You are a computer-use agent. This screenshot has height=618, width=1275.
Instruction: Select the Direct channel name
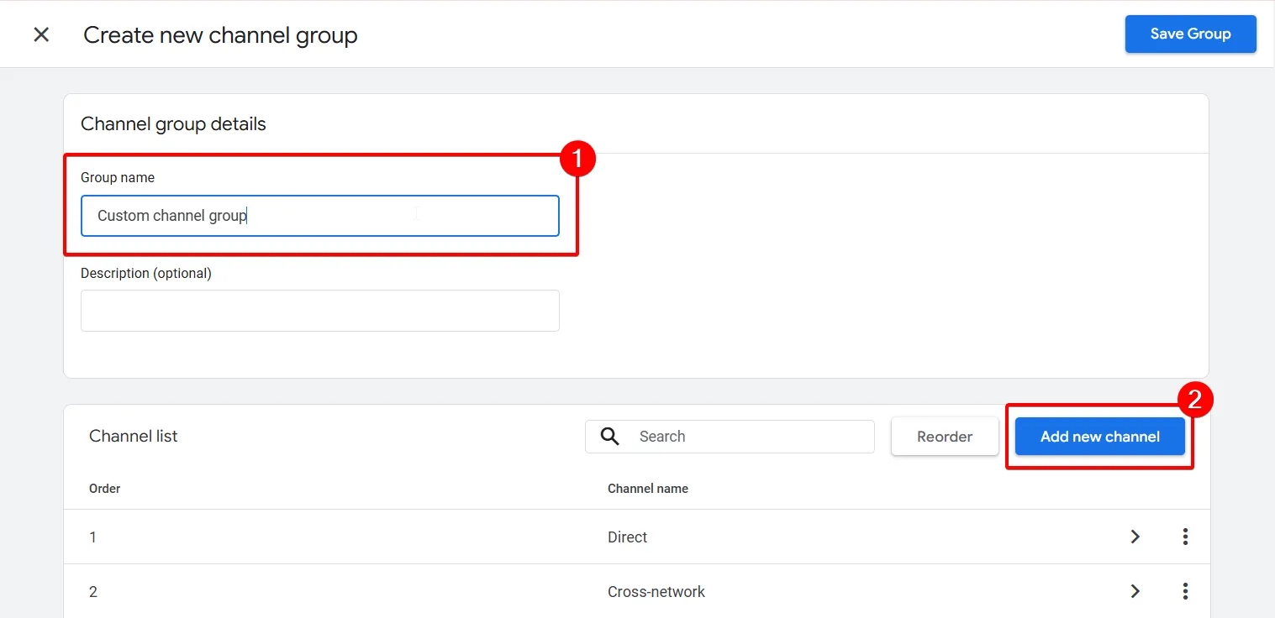(x=627, y=537)
